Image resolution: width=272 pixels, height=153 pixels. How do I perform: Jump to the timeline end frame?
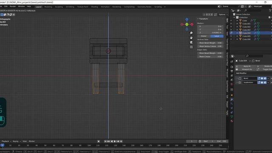coord(121,142)
